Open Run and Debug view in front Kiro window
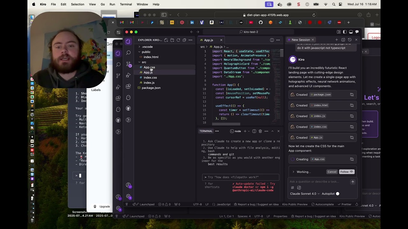 pos(128,75)
